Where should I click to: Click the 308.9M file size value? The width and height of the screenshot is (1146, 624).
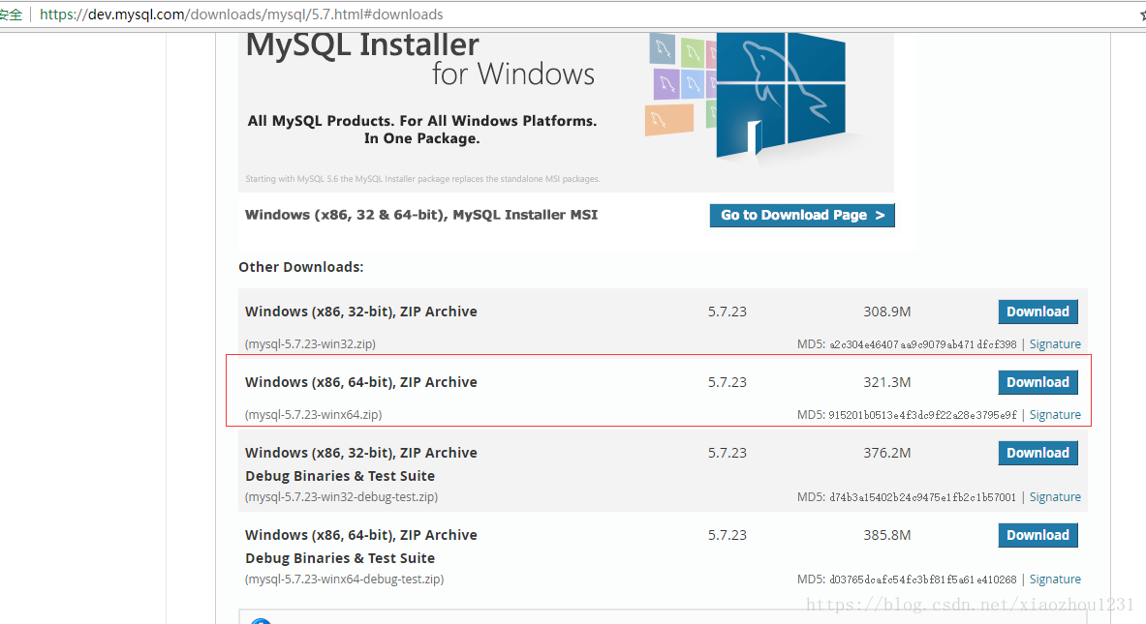click(x=887, y=312)
